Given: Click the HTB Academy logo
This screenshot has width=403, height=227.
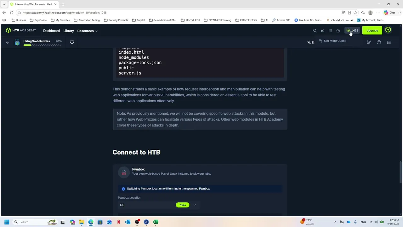Looking at the screenshot, I should coord(21,31).
